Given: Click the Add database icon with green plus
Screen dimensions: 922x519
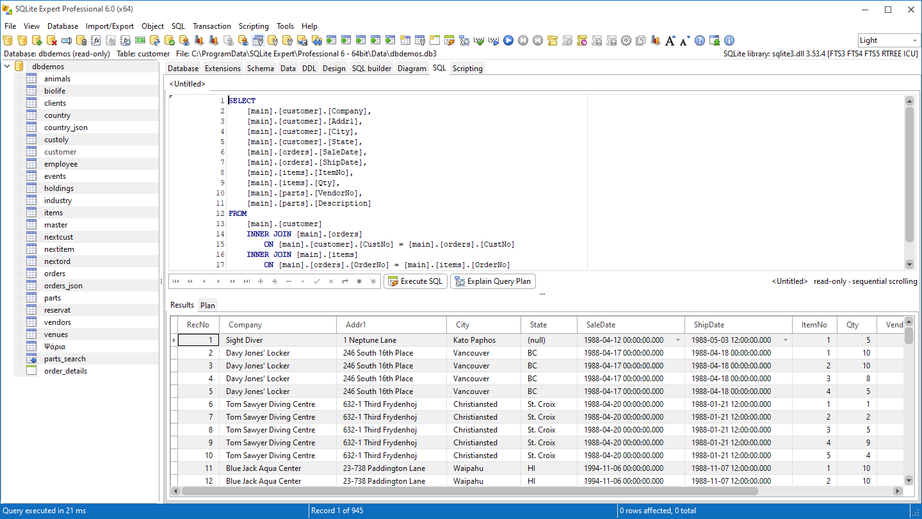Looking at the screenshot, I should click(x=36, y=40).
